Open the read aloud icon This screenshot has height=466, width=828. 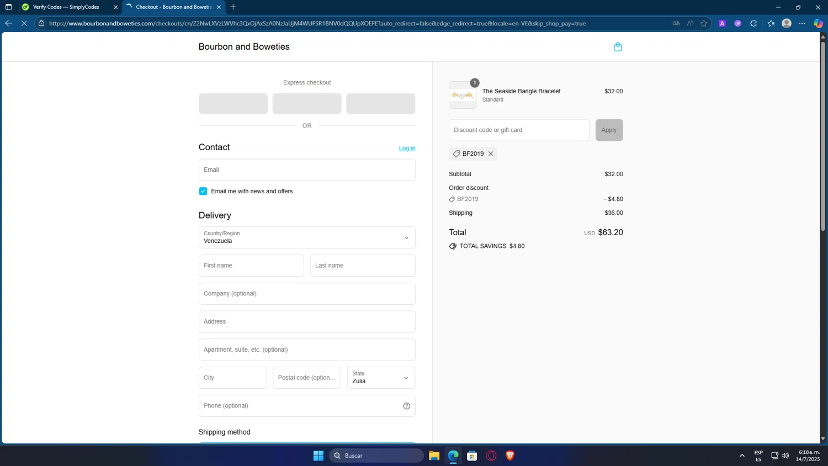pyautogui.click(x=690, y=23)
